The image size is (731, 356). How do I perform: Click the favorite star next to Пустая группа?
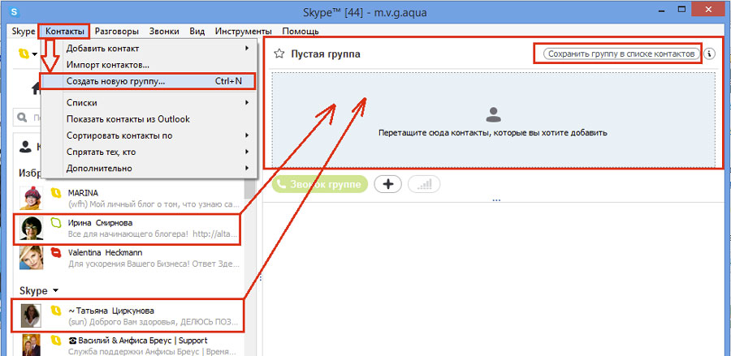[x=279, y=54]
